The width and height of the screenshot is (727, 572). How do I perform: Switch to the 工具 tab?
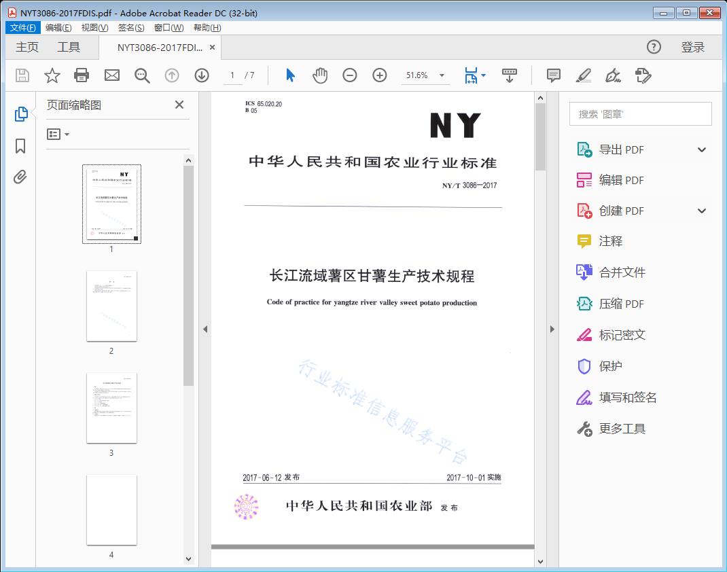point(69,47)
